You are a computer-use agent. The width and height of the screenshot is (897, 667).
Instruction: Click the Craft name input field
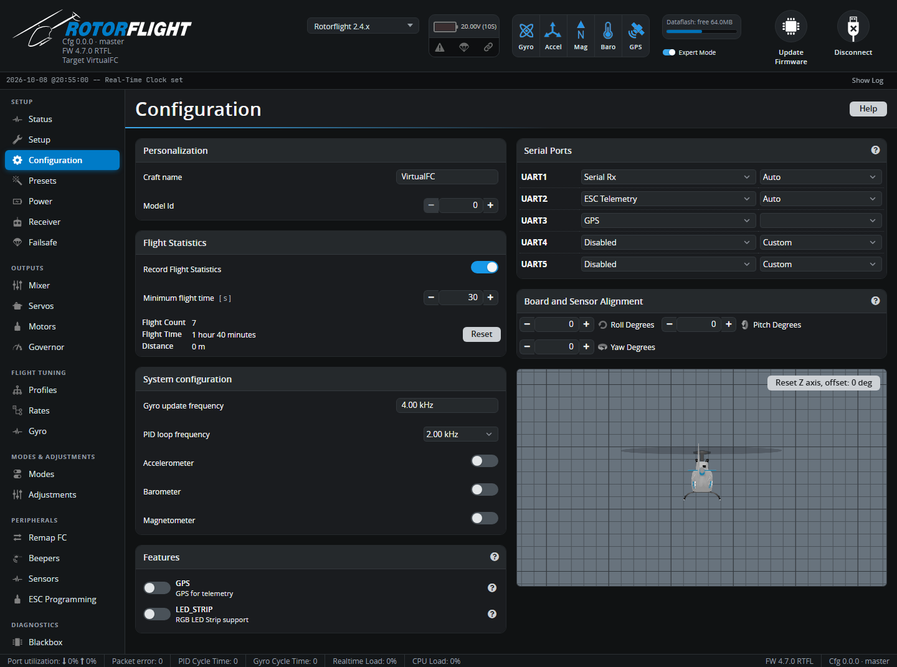447,177
